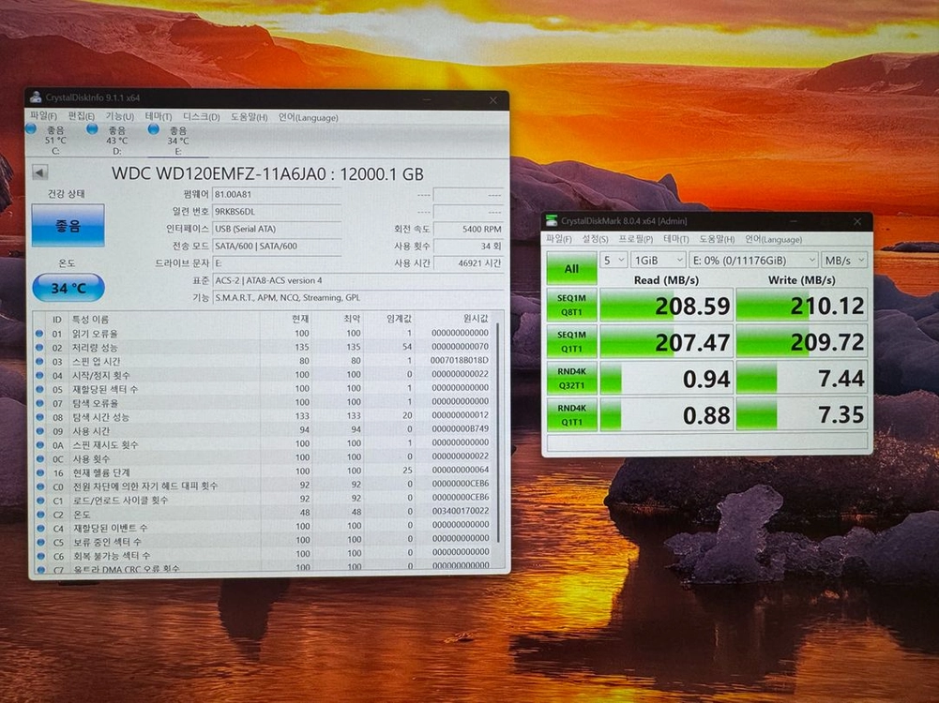The height and width of the screenshot is (703, 939).
Task: Open the 프로필(P) menu in CrystalDiskMark
Action: 636,239
